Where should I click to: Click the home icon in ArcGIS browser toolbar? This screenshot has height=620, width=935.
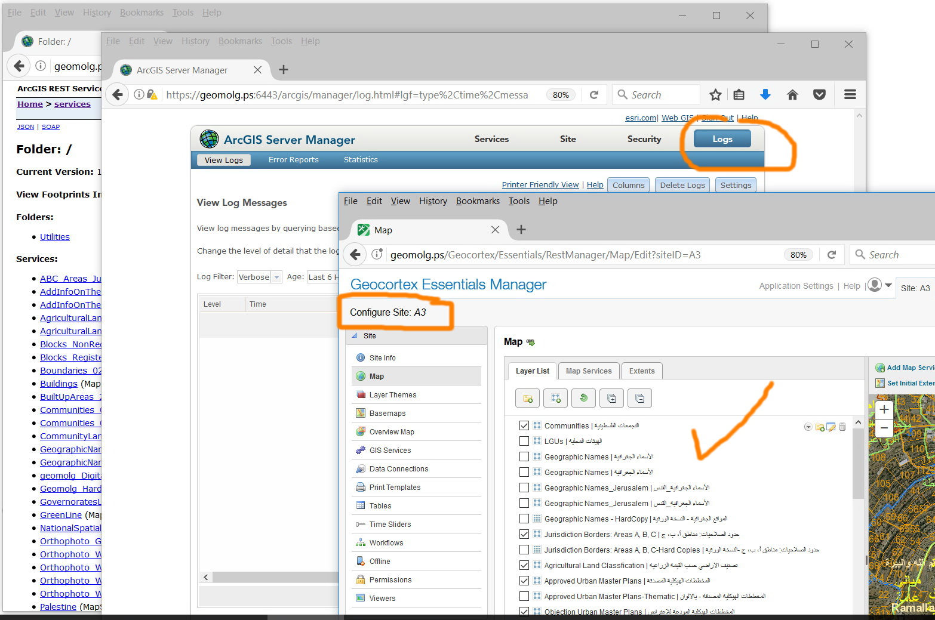click(x=792, y=94)
